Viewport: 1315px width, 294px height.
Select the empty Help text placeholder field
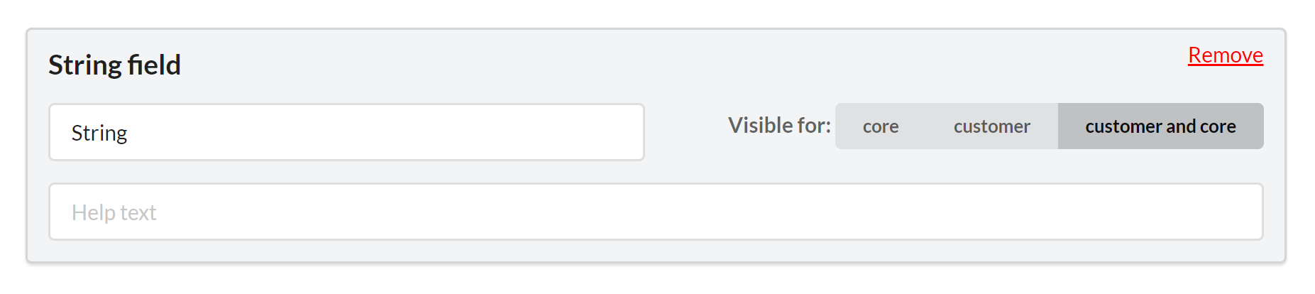pos(655,212)
